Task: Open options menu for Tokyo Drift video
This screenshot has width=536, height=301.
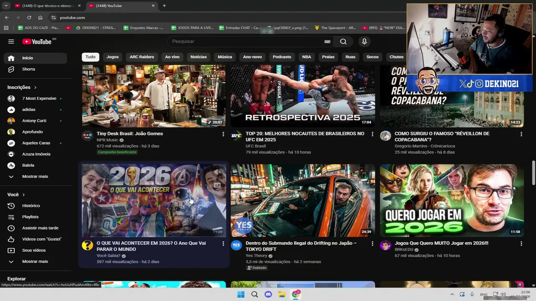Action: tap(372, 244)
